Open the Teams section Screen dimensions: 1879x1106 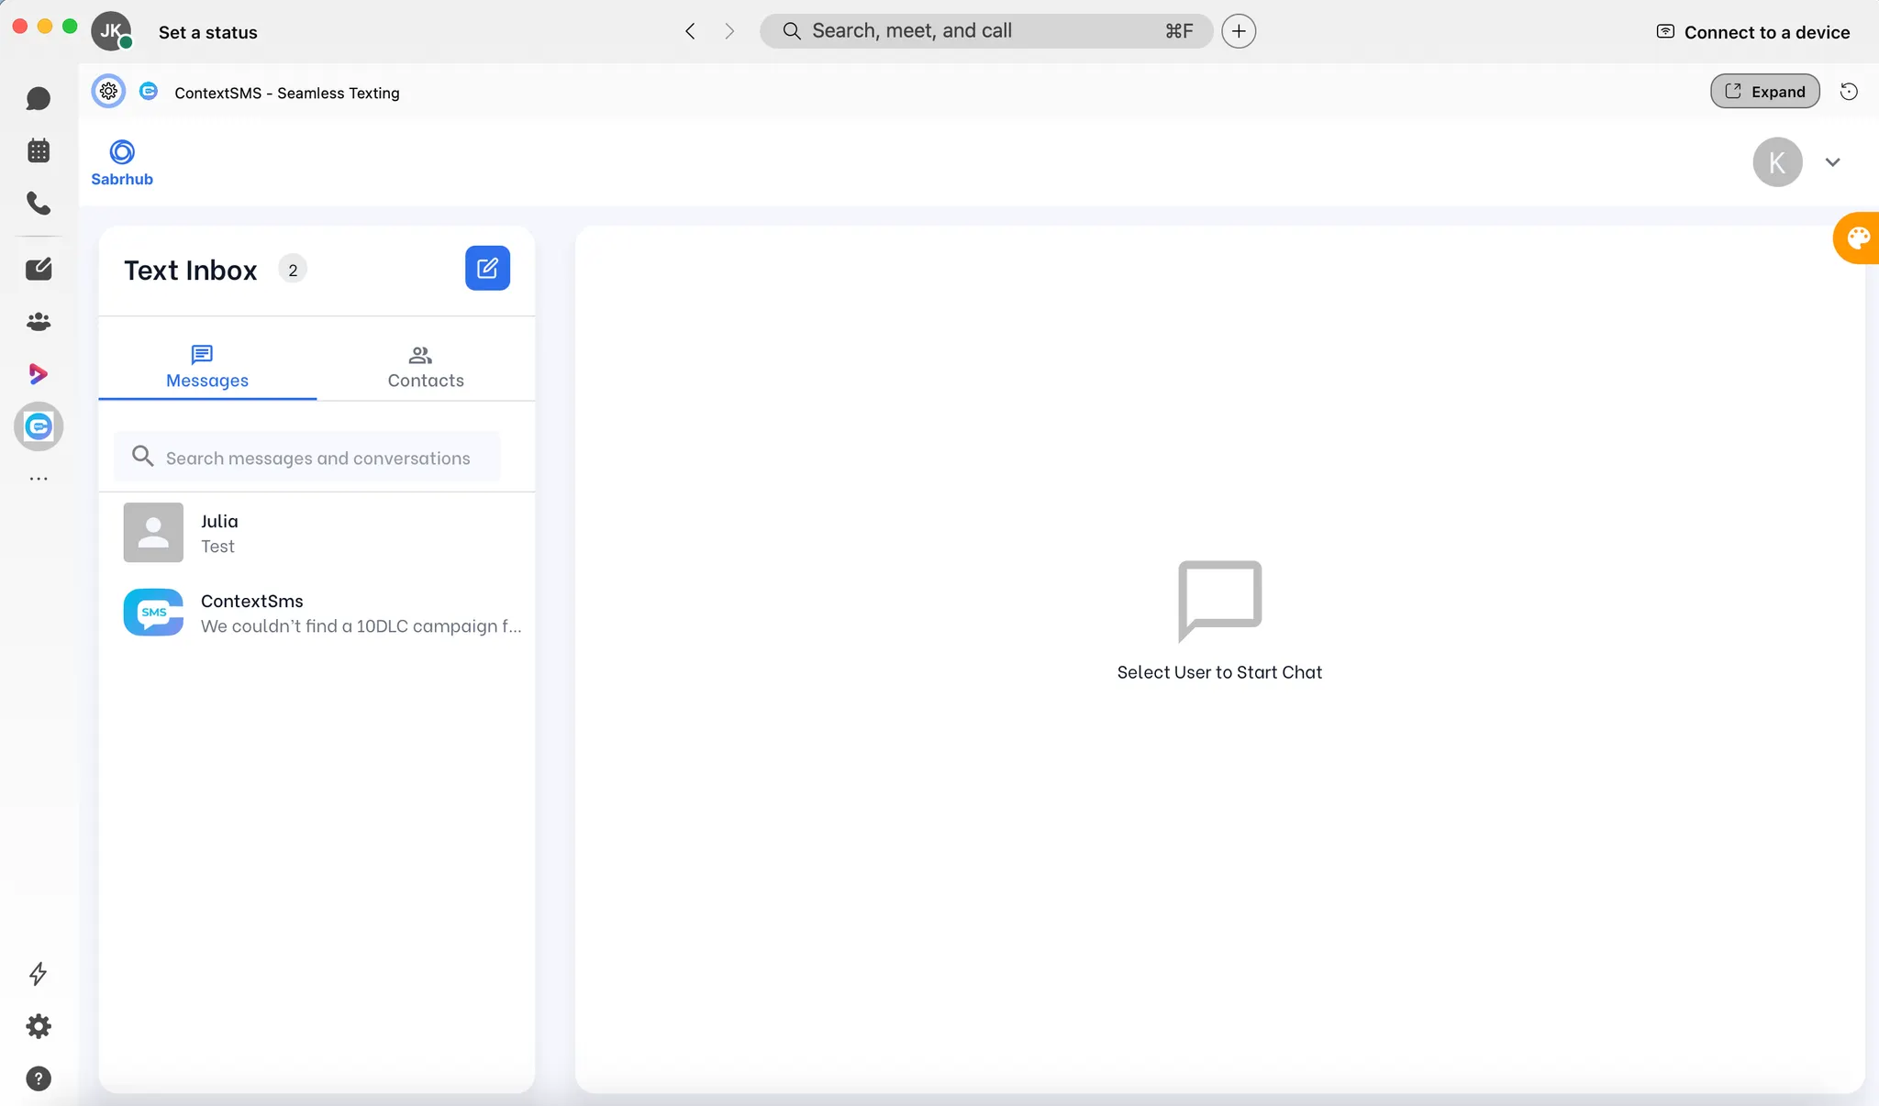(x=39, y=321)
